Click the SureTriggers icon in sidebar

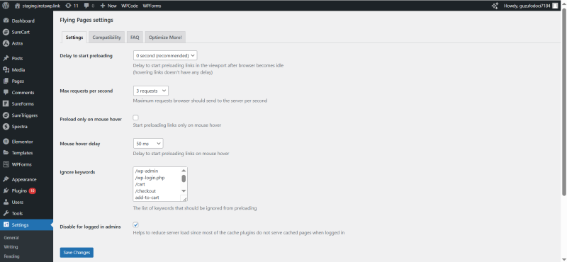coord(6,115)
